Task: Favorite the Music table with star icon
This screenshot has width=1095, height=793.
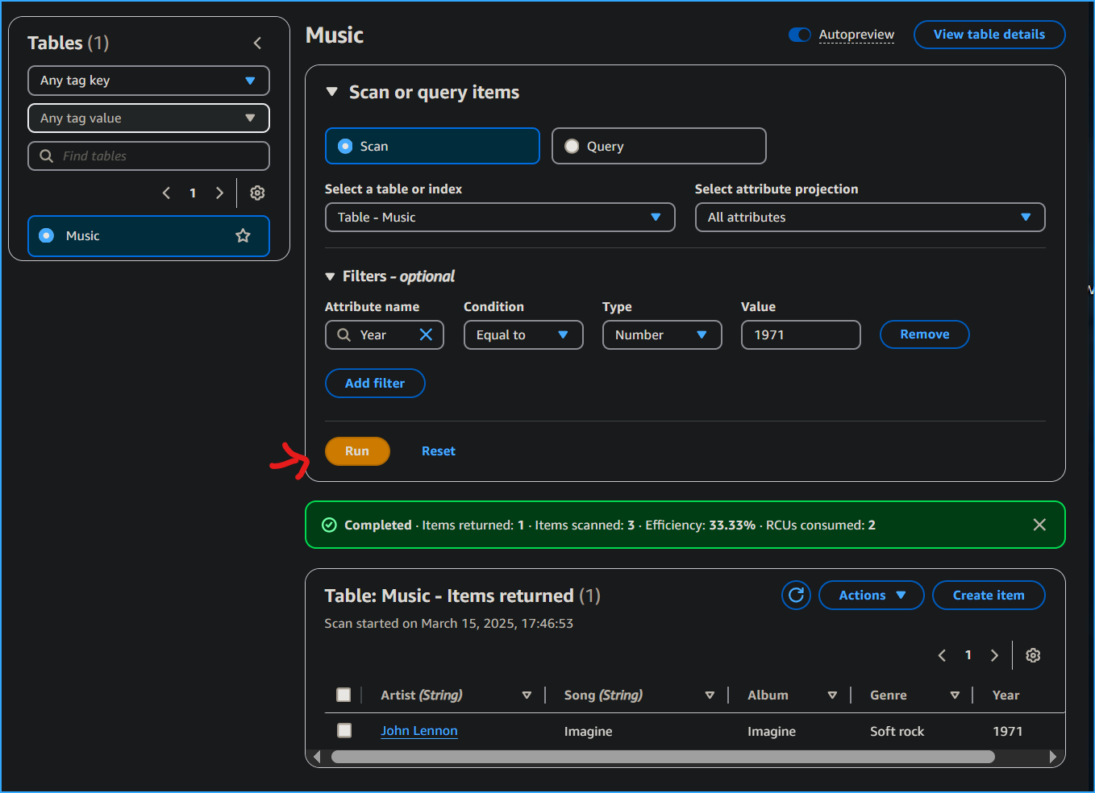Action: tap(243, 236)
